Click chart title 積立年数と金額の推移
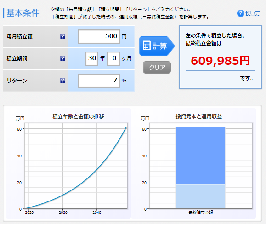Screen dimensions: 266x230 79,116
